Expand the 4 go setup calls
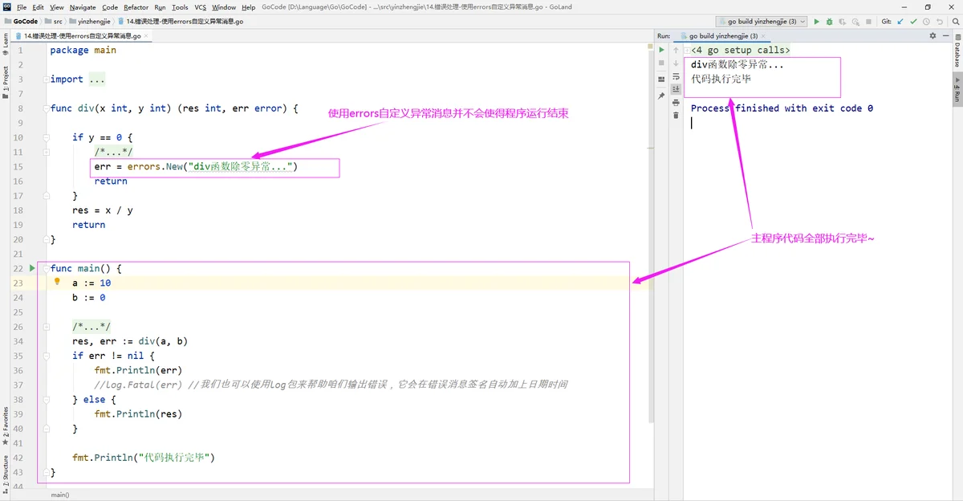Image resolution: width=963 pixels, height=501 pixels. 688,51
